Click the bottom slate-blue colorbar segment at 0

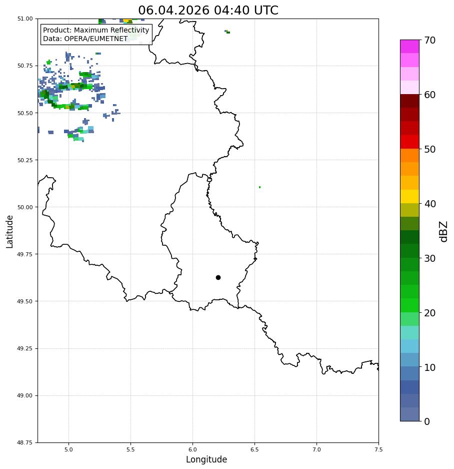coord(410,414)
